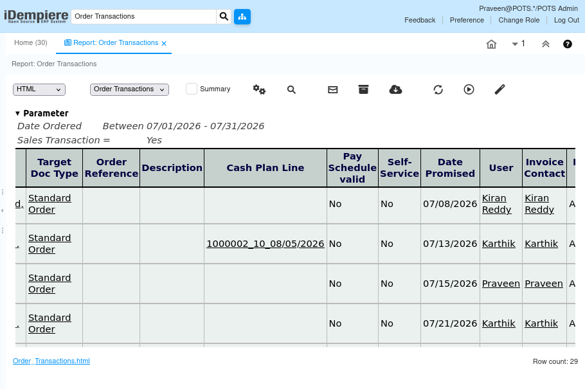The image size is (585, 389).
Task: Click the Description column header
Action: [x=172, y=168]
